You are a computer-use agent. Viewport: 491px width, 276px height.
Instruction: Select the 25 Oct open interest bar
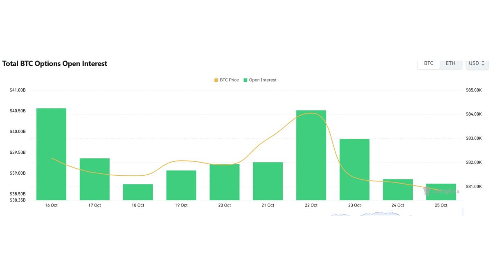click(441, 192)
